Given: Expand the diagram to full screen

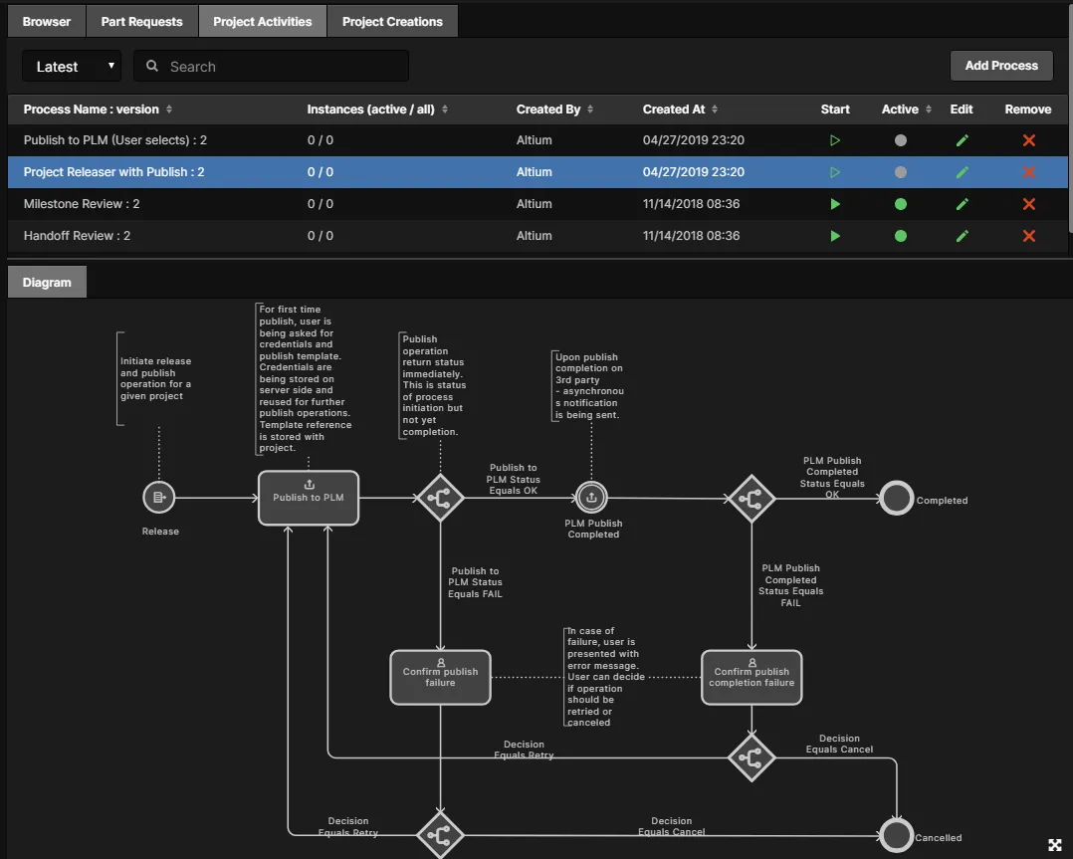Looking at the screenshot, I should coord(1054,845).
